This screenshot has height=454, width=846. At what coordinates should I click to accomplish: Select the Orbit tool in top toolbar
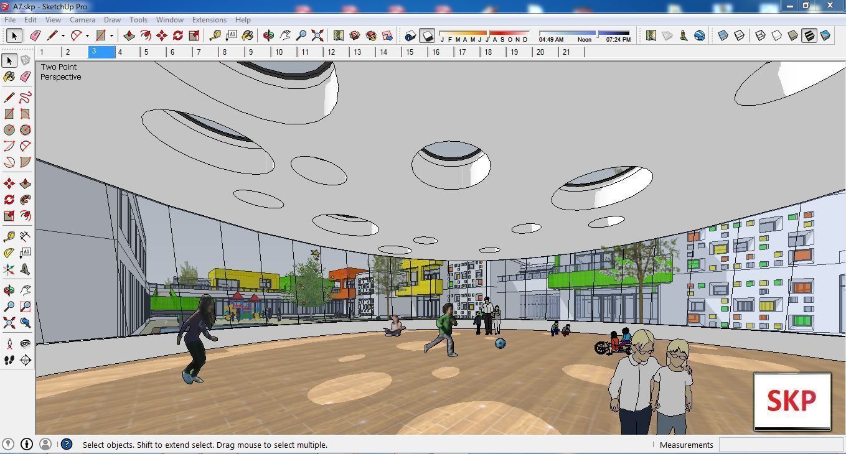coord(269,35)
